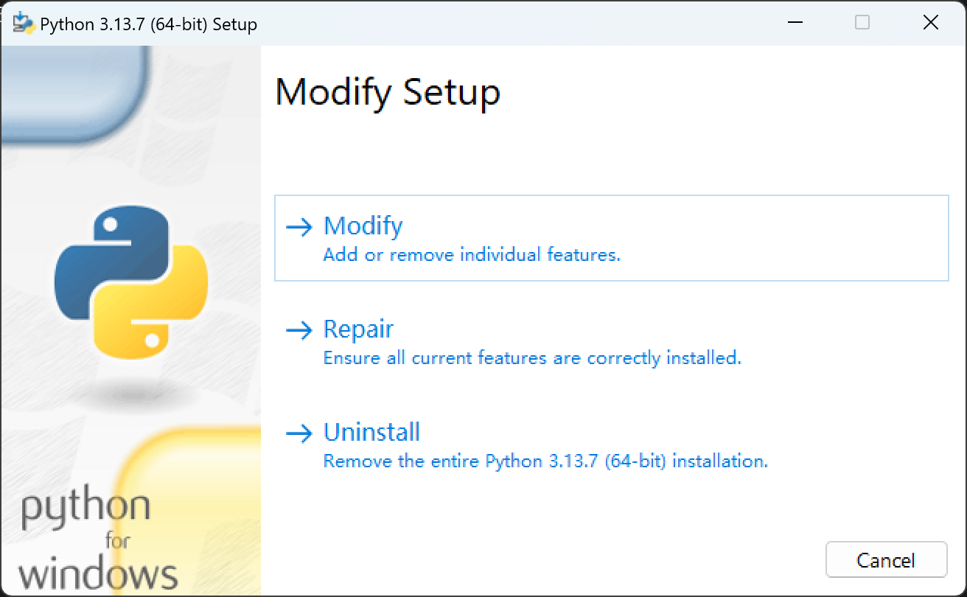Click the Modify Setup heading
The width and height of the screenshot is (967, 597).
tap(388, 92)
